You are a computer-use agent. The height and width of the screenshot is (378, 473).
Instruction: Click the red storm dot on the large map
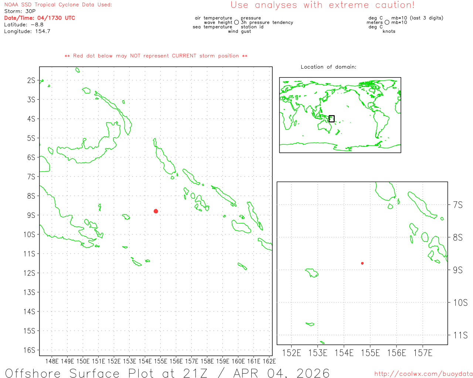coord(156,211)
